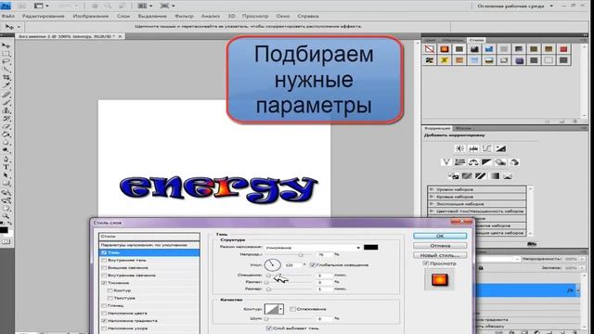
Task: Click the Новый стиль... button
Action: click(440, 255)
